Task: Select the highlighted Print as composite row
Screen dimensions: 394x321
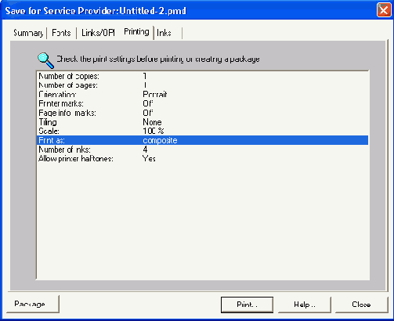Action: click(x=202, y=140)
